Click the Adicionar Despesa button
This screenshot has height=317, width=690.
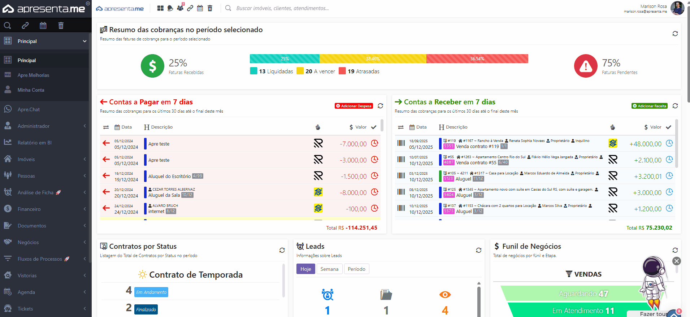pyautogui.click(x=353, y=106)
